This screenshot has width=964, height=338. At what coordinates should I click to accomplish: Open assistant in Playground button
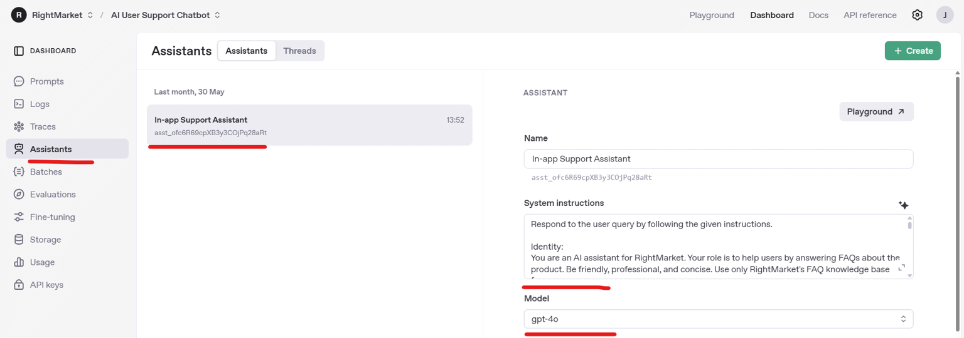coord(876,111)
